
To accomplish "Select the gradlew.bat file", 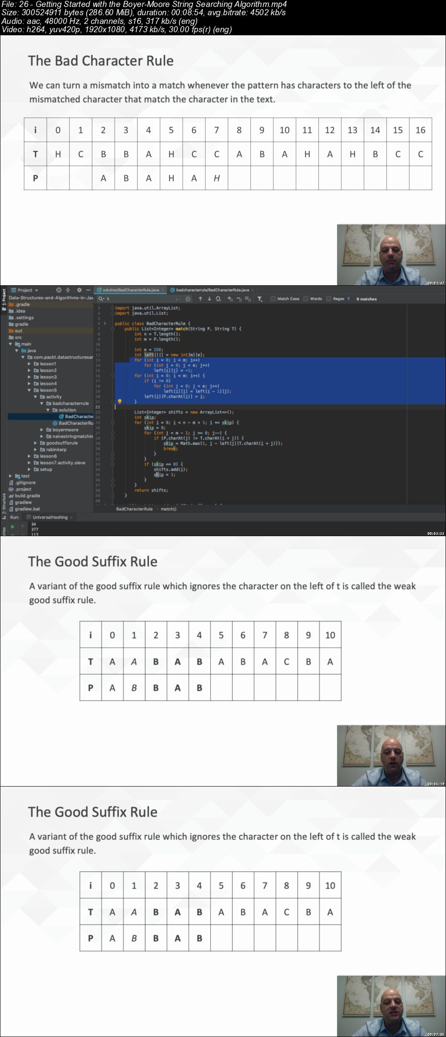I will (x=24, y=509).
